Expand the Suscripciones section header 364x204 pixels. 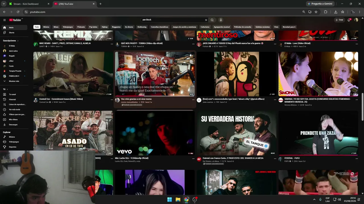11,41
